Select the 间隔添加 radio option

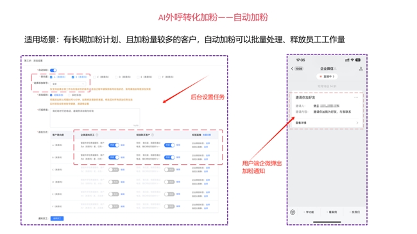[51, 95]
